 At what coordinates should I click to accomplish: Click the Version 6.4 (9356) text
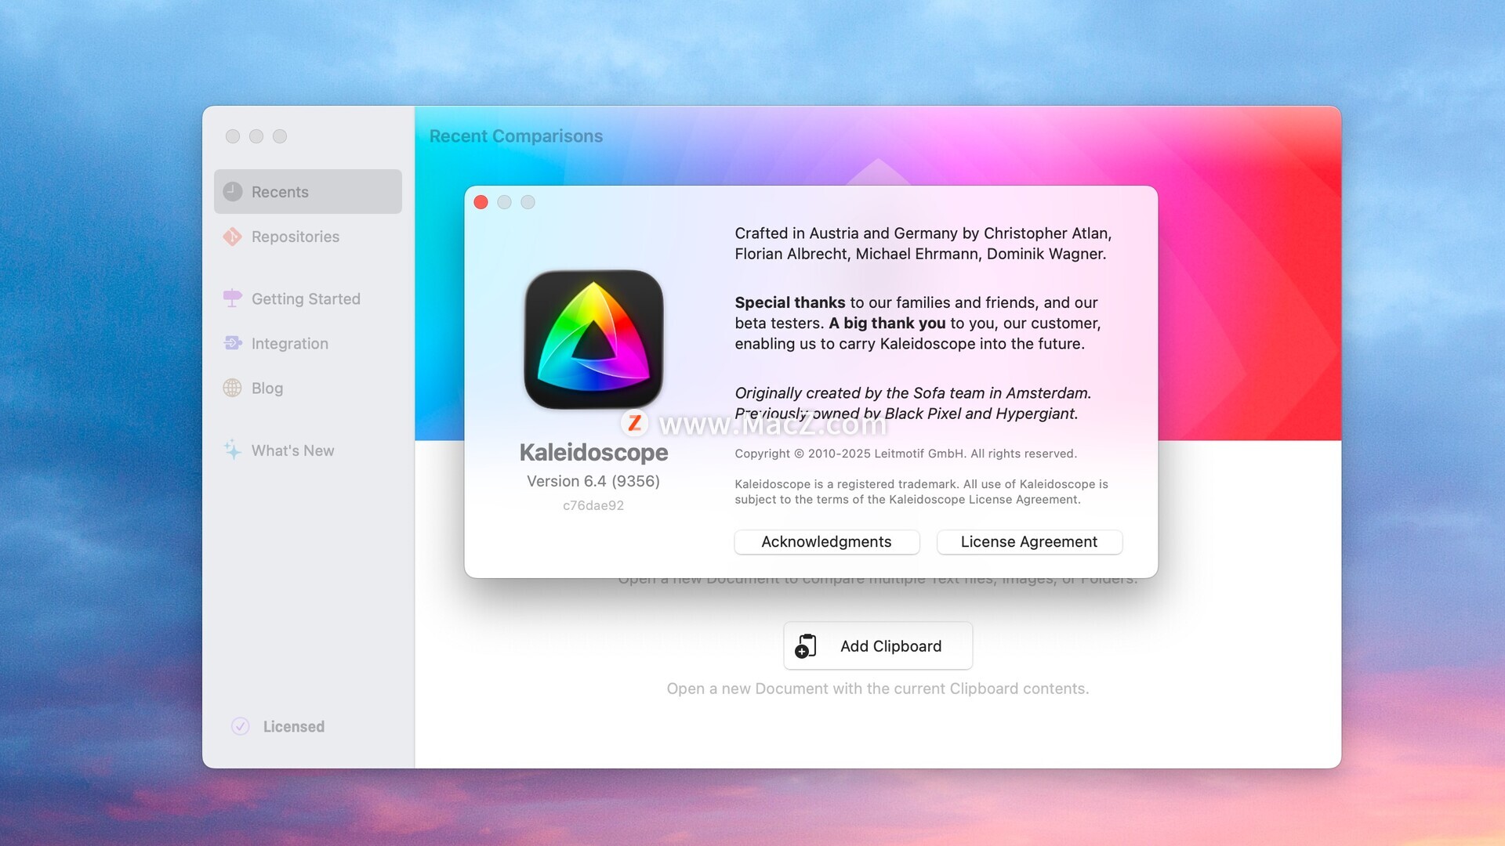point(593,481)
